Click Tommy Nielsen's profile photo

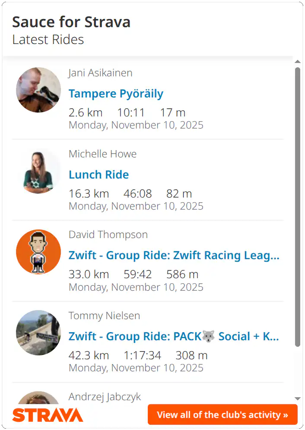(38, 333)
